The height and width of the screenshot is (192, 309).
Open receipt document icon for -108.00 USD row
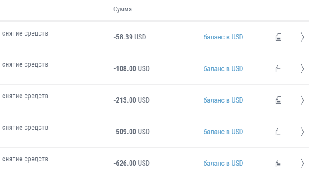[x=278, y=69]
